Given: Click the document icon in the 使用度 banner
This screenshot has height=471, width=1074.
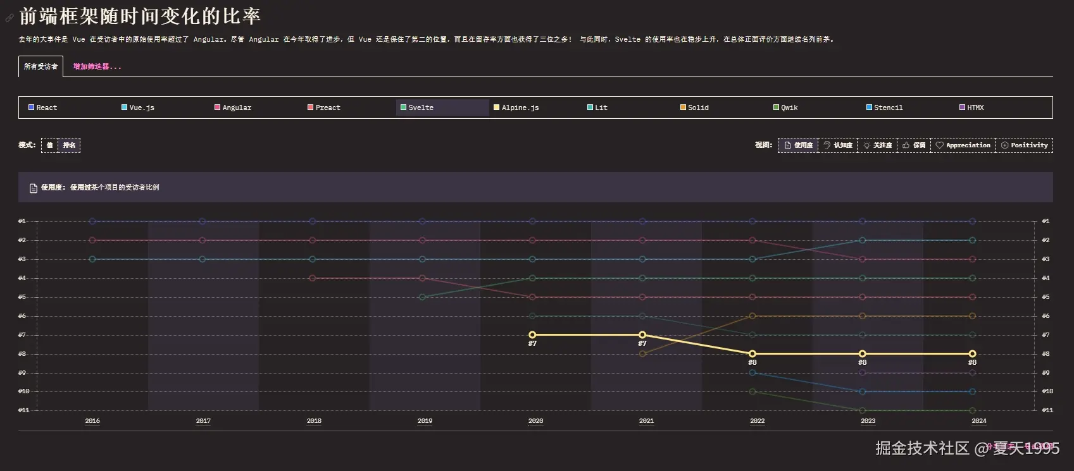Looking at the screenshot, I should (x=34, y=188).
